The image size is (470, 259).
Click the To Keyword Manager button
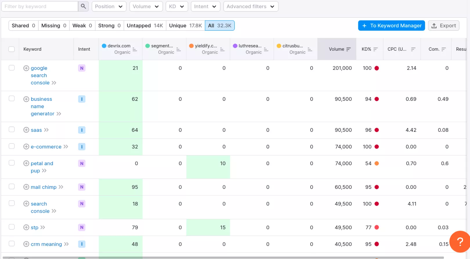pos(391,25)
